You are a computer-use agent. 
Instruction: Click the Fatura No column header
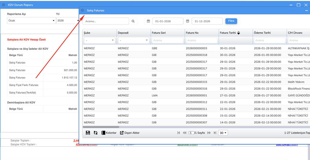click(192, 33)
